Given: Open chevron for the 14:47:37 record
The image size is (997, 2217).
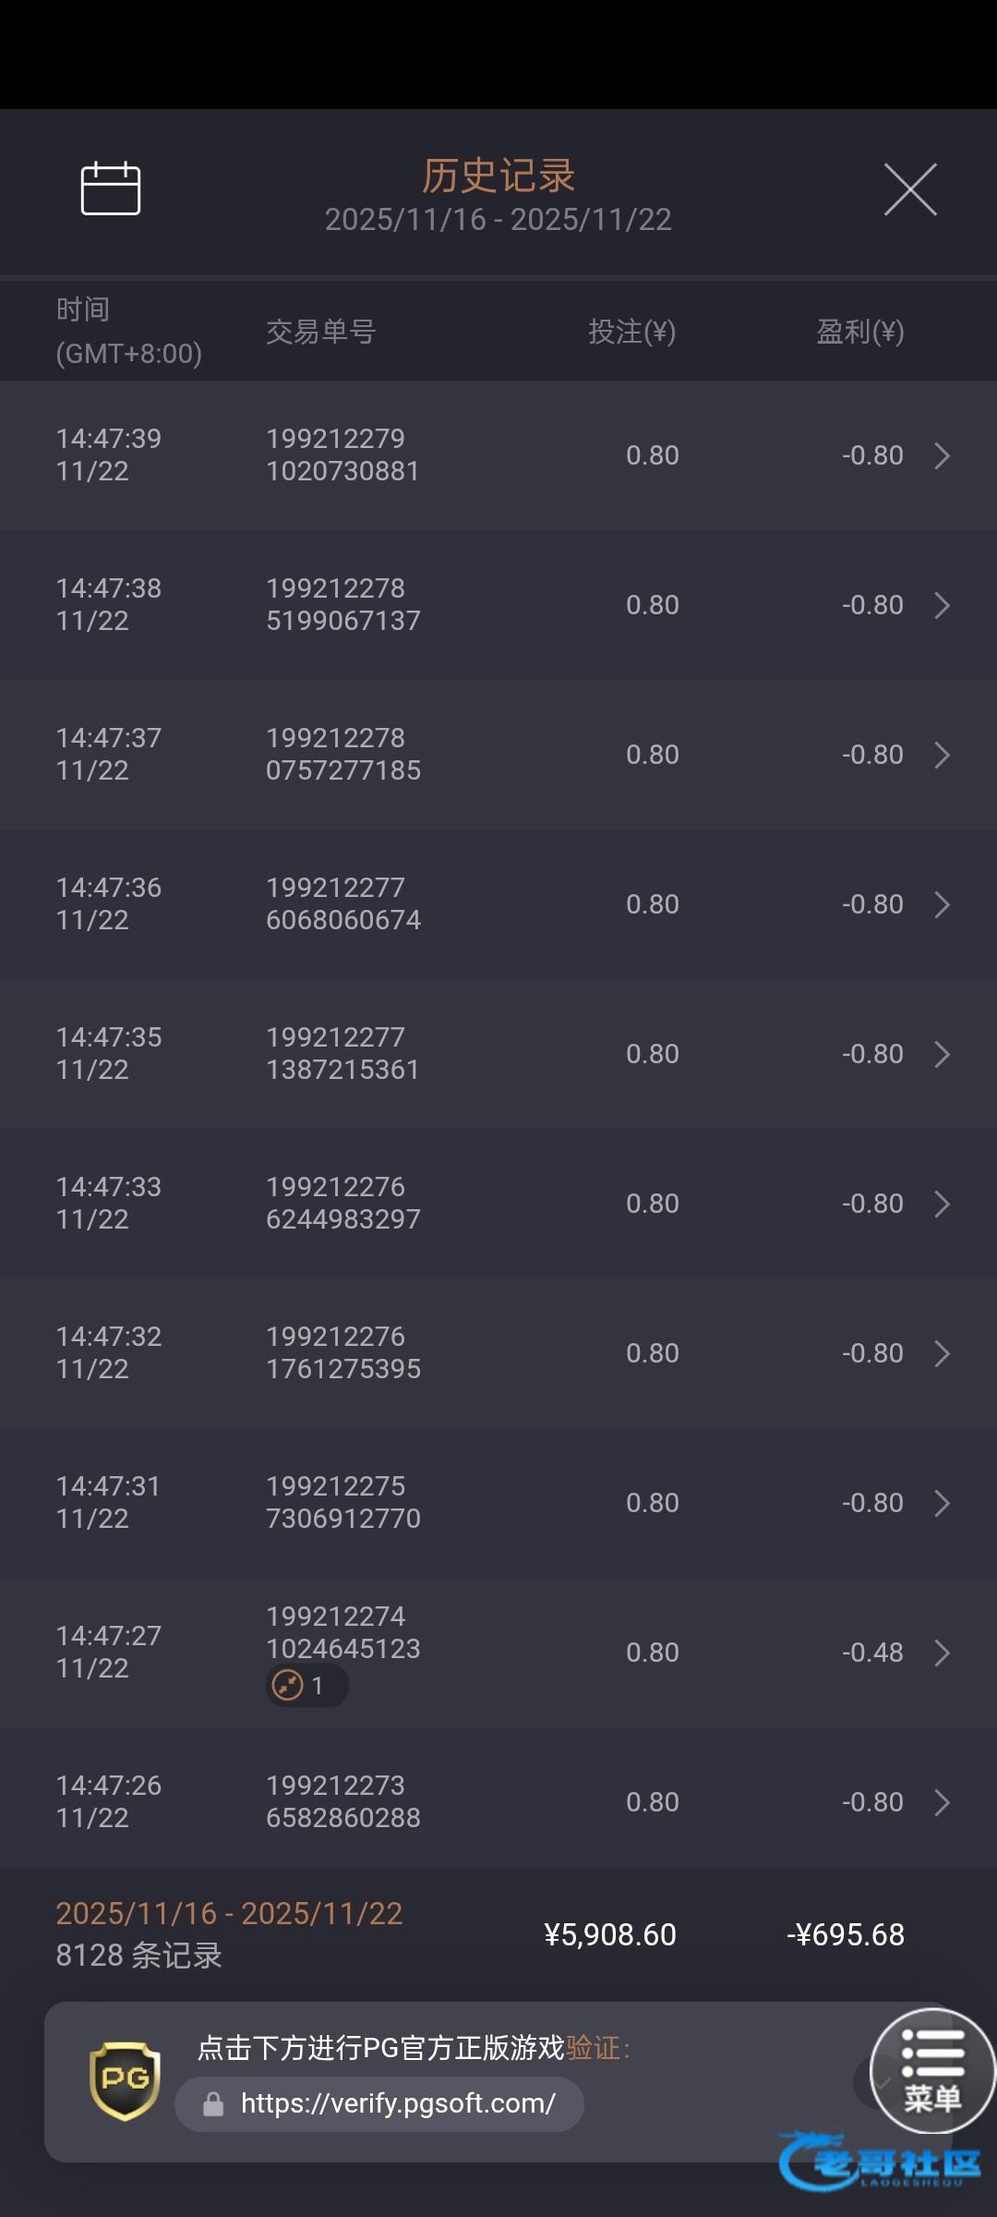Looking at the screenshot, I should click(942, 755).
